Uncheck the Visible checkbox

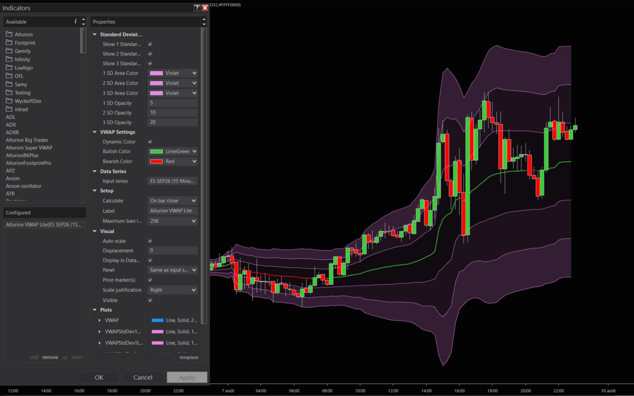[150, 300]
